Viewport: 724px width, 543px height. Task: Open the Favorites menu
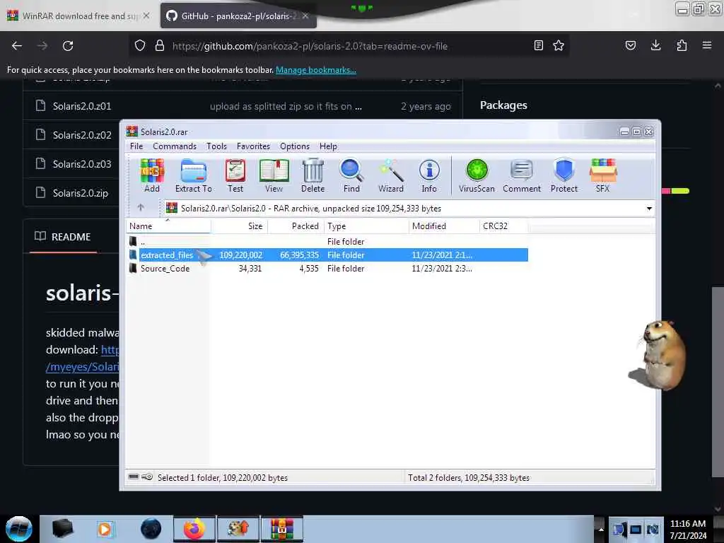click(253, 146)
